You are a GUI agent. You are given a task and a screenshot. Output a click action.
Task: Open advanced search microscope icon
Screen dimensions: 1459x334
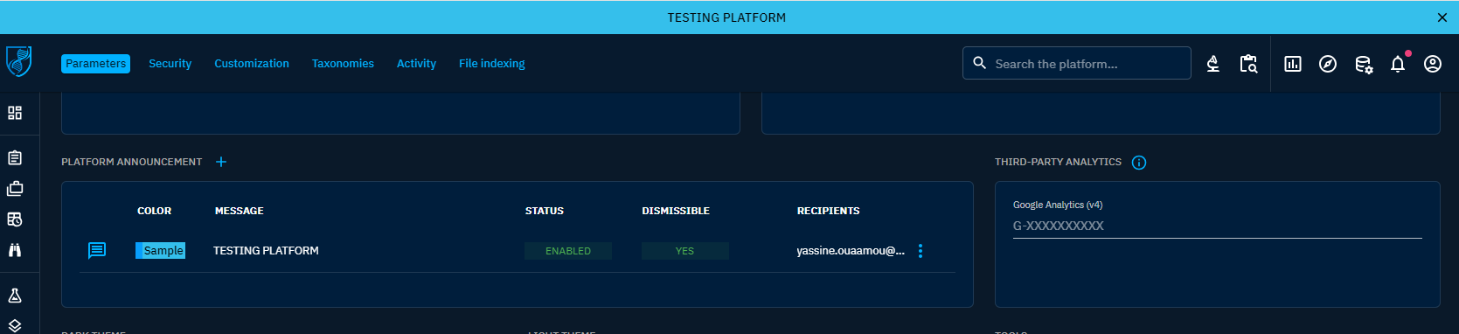click(x=1213, y=64)
